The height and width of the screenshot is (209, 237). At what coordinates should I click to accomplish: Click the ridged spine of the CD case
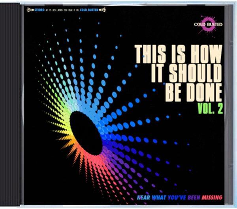tap(10, 104)
